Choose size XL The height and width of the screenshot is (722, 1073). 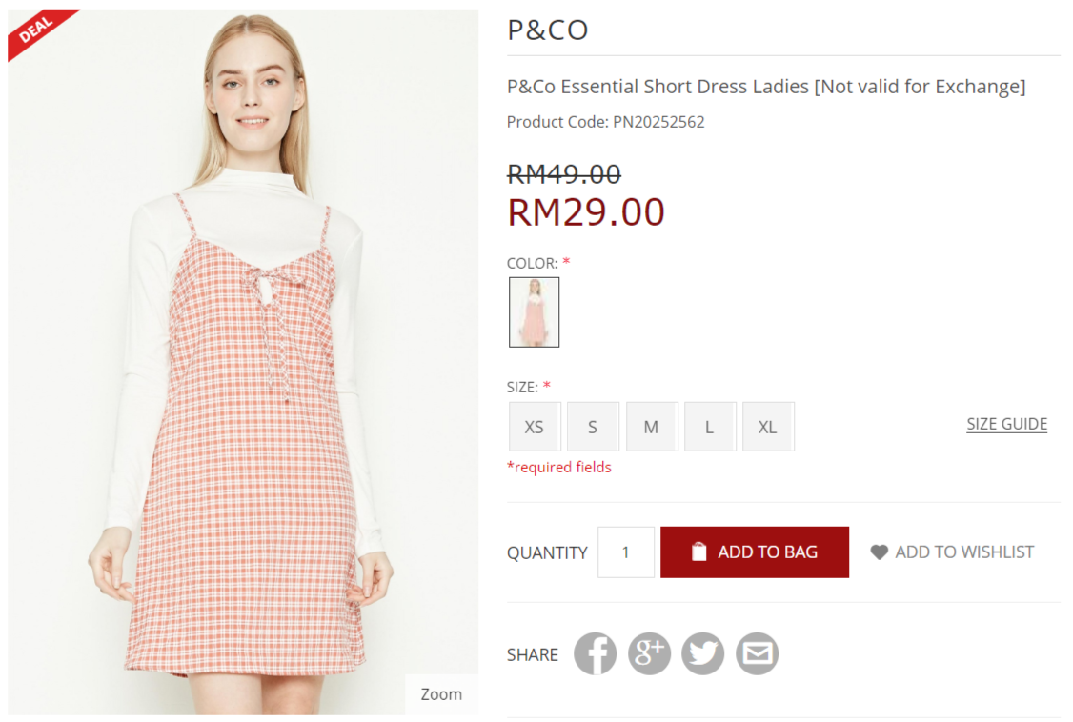(x=767, y=427)
